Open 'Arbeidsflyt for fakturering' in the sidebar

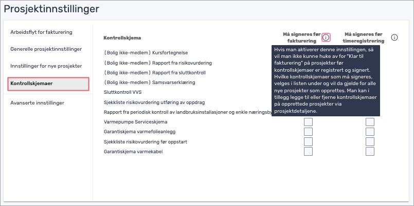click(42, 32)
